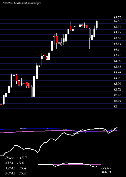Click the 15.75 price axis label

point(117,17)
